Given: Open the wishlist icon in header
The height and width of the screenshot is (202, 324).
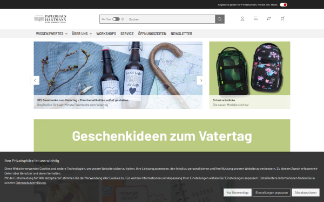Looking at the screenshot, I should pyautogui.click(x=255, y=19).
